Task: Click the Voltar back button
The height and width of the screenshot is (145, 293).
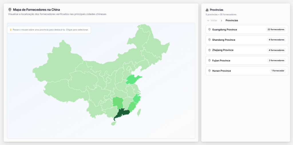Action: (x=212, y=20)
